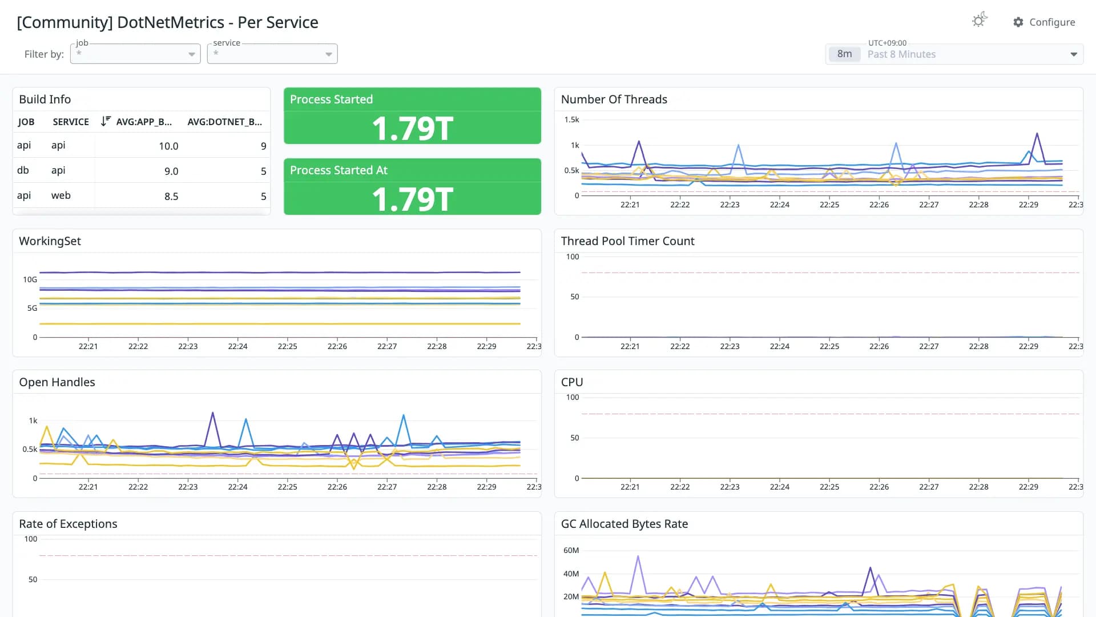The height and width of the screenshot is (617, 1096).
Task: Click the 8m time range badge
Action: [844, 54]
